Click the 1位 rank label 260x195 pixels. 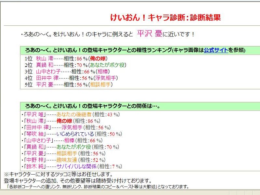tap(29, 58)
